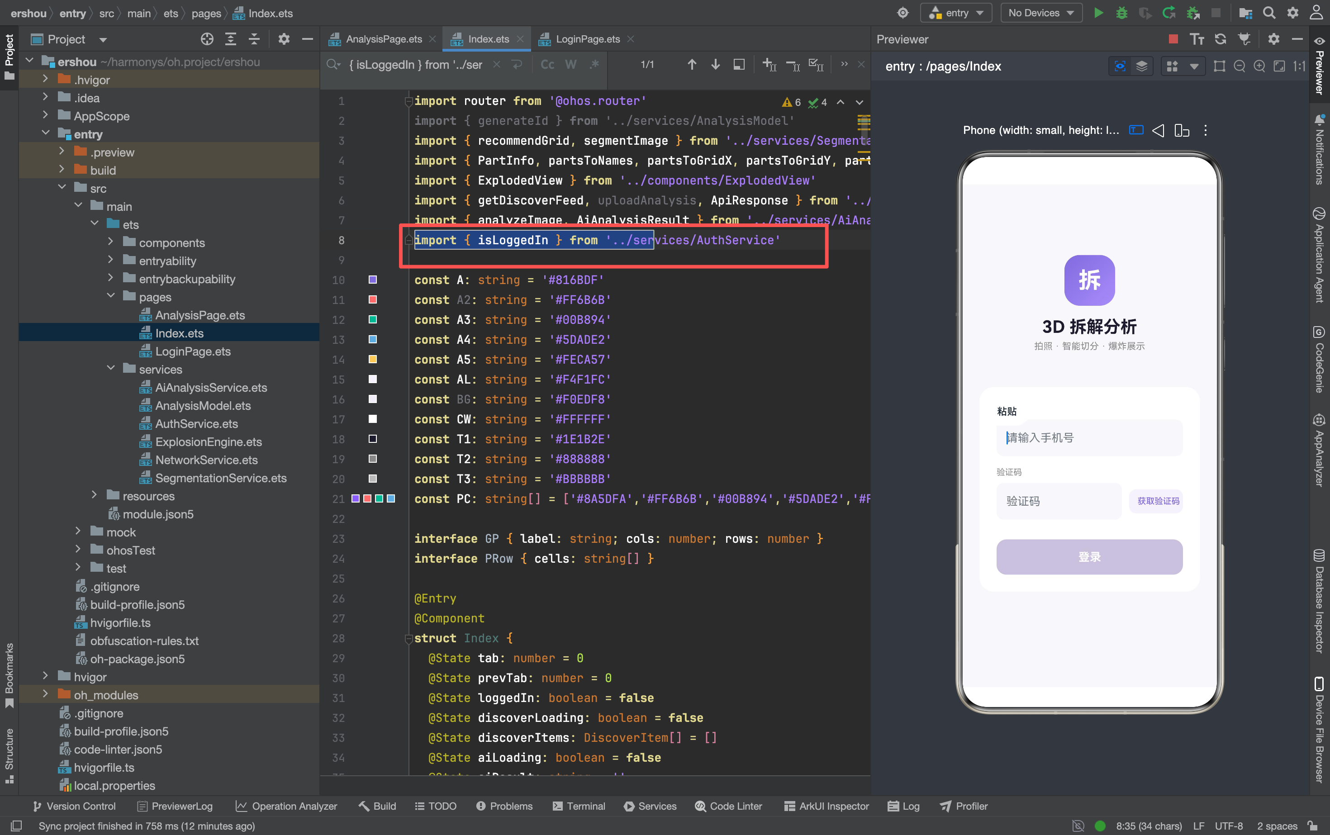Open Project Structure folder icon in toolbar
The height and width of the screenshot is (835, 1330).
tap(1245, 13)
